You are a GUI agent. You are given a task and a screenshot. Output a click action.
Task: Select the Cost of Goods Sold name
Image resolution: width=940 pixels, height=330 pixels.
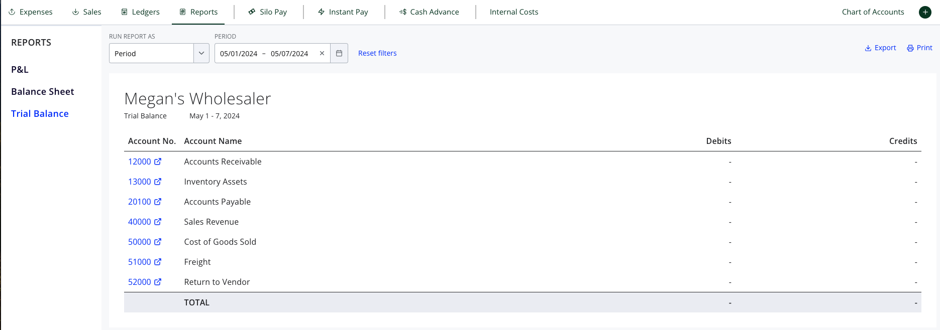point(220,242)
